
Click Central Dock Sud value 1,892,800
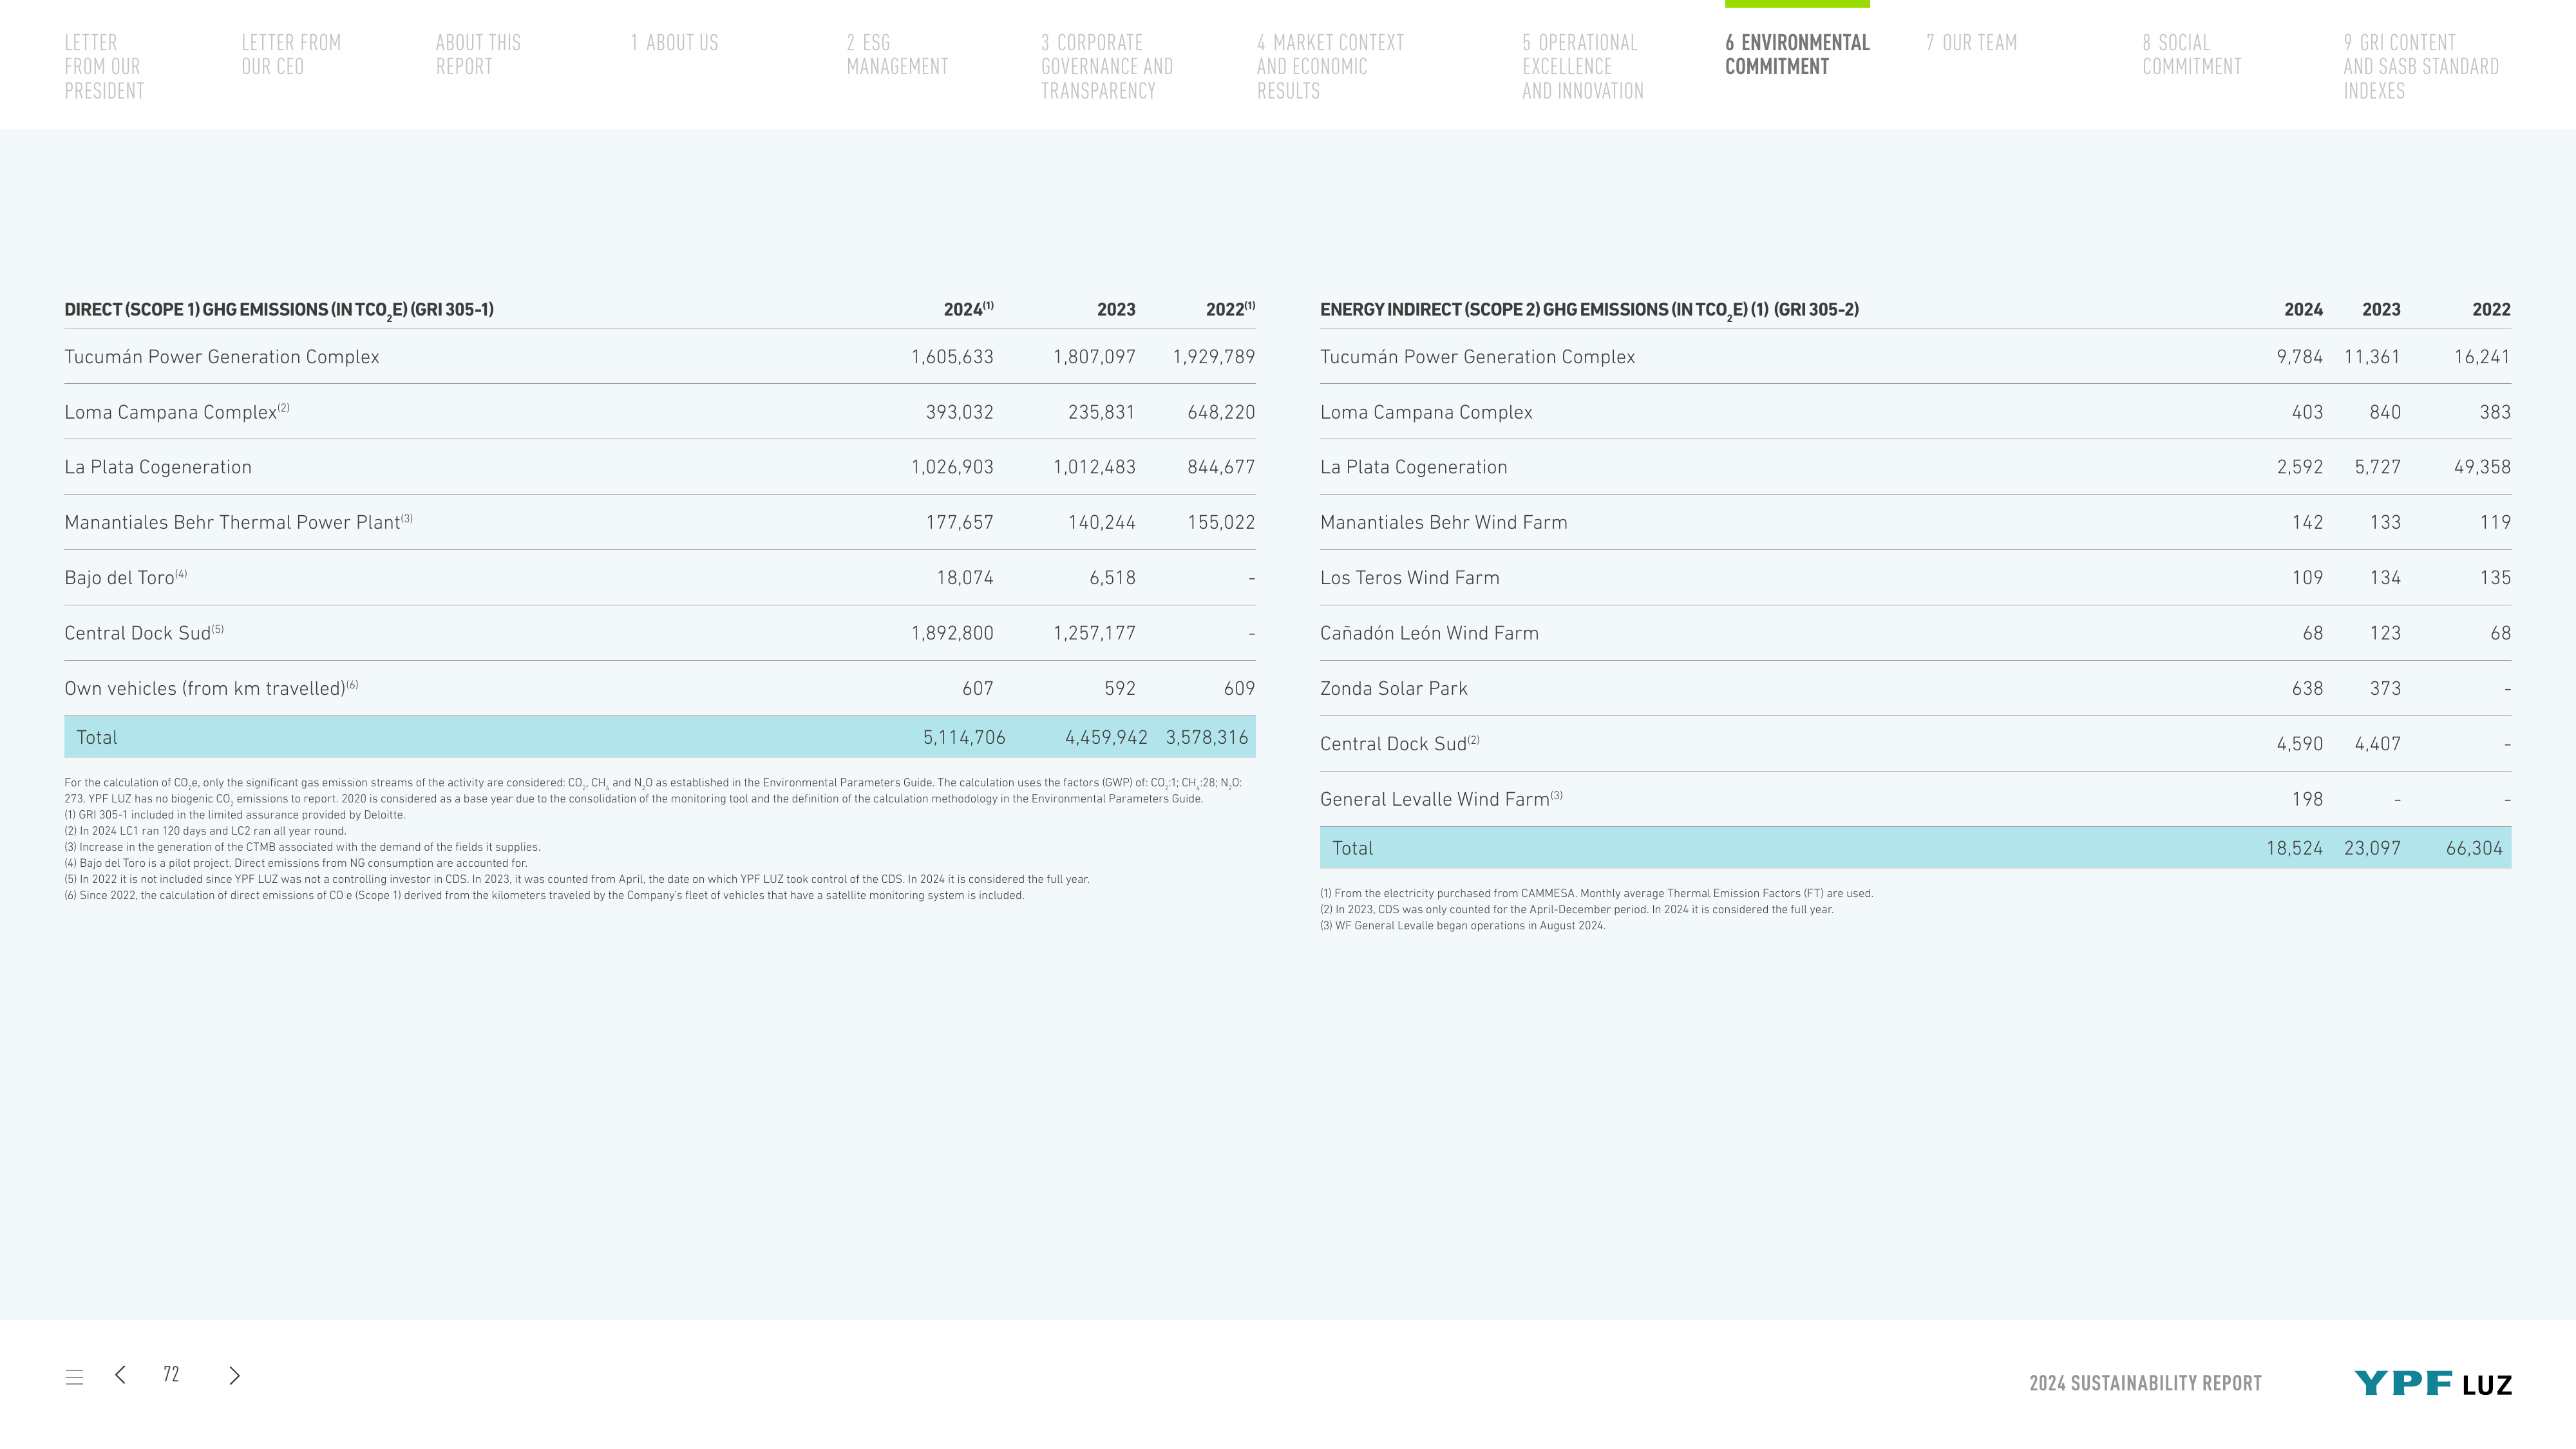952,633
